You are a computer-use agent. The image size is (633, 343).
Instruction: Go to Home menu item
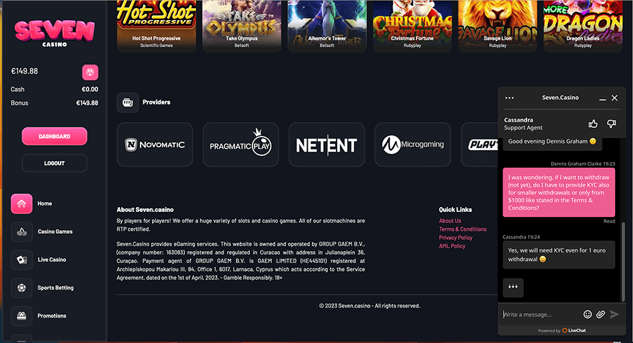coord(45,203)
